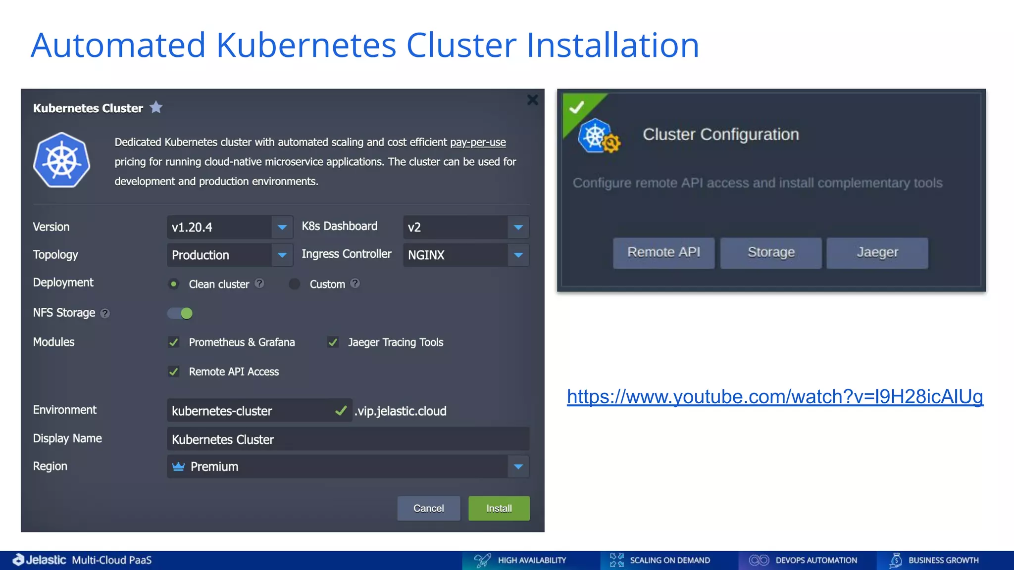This screenshot has width=1014, height=570.
Task: Click the Multi-Cloud PaaS footer text
Action: point(112,560)
